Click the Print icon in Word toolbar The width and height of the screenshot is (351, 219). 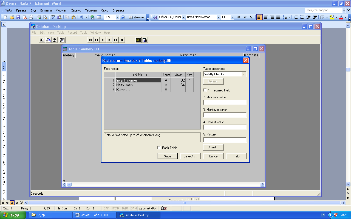point(39,17)
